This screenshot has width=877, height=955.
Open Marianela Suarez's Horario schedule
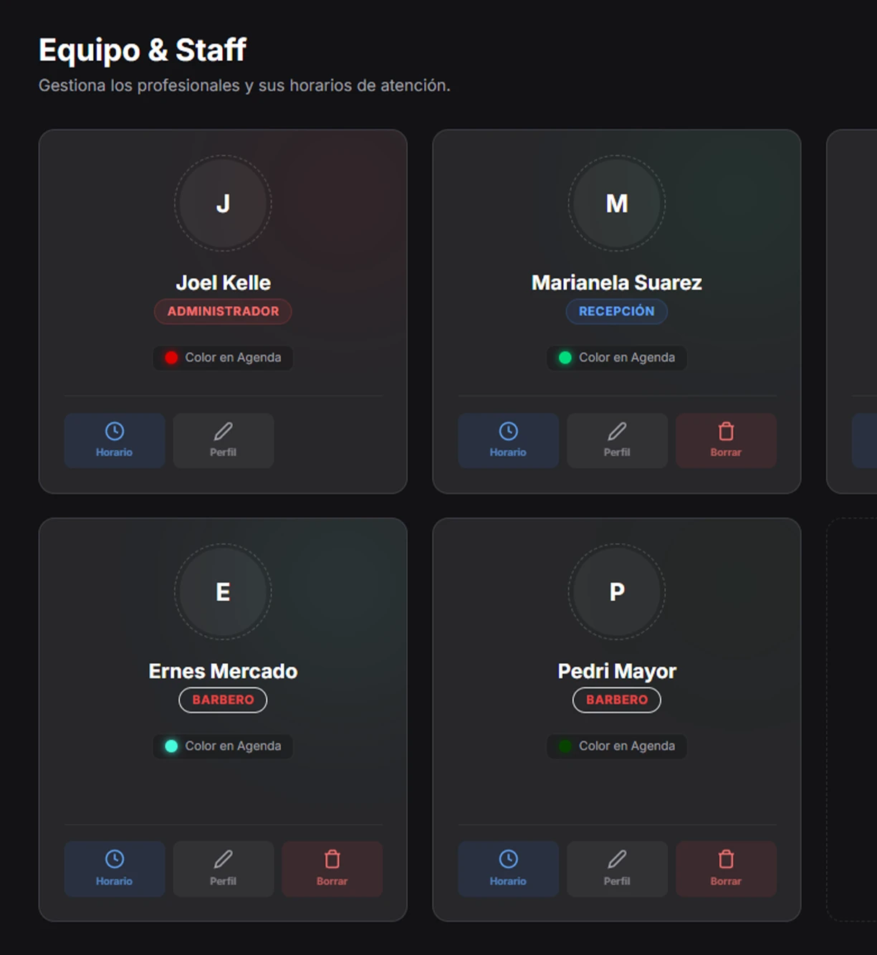[508, 440]
